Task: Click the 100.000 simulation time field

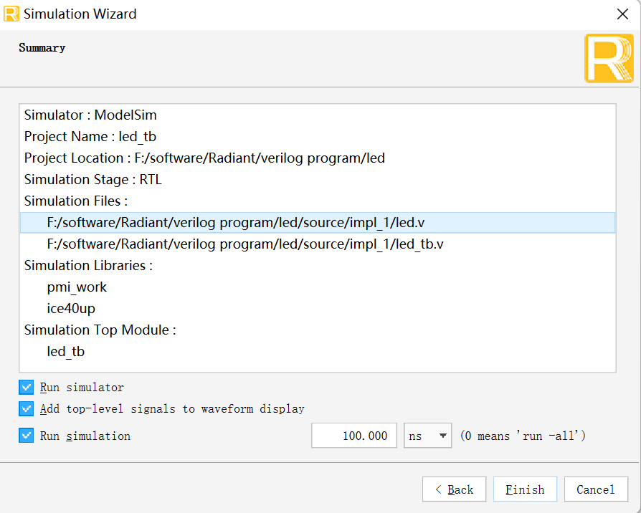Action: tap(354, 436)
